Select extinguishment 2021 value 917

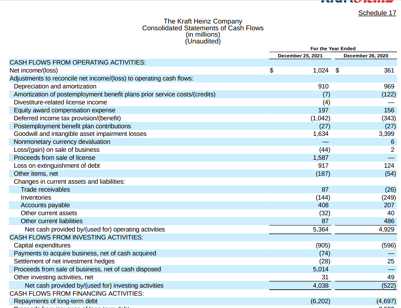(x=323, y=166)
